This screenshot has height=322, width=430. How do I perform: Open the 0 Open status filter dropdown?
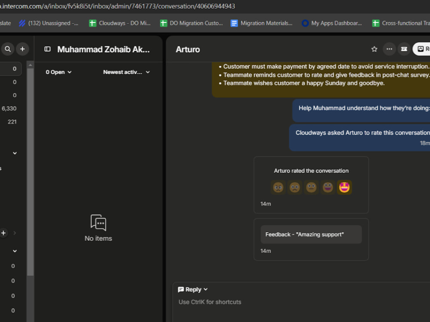coord(58,72)
